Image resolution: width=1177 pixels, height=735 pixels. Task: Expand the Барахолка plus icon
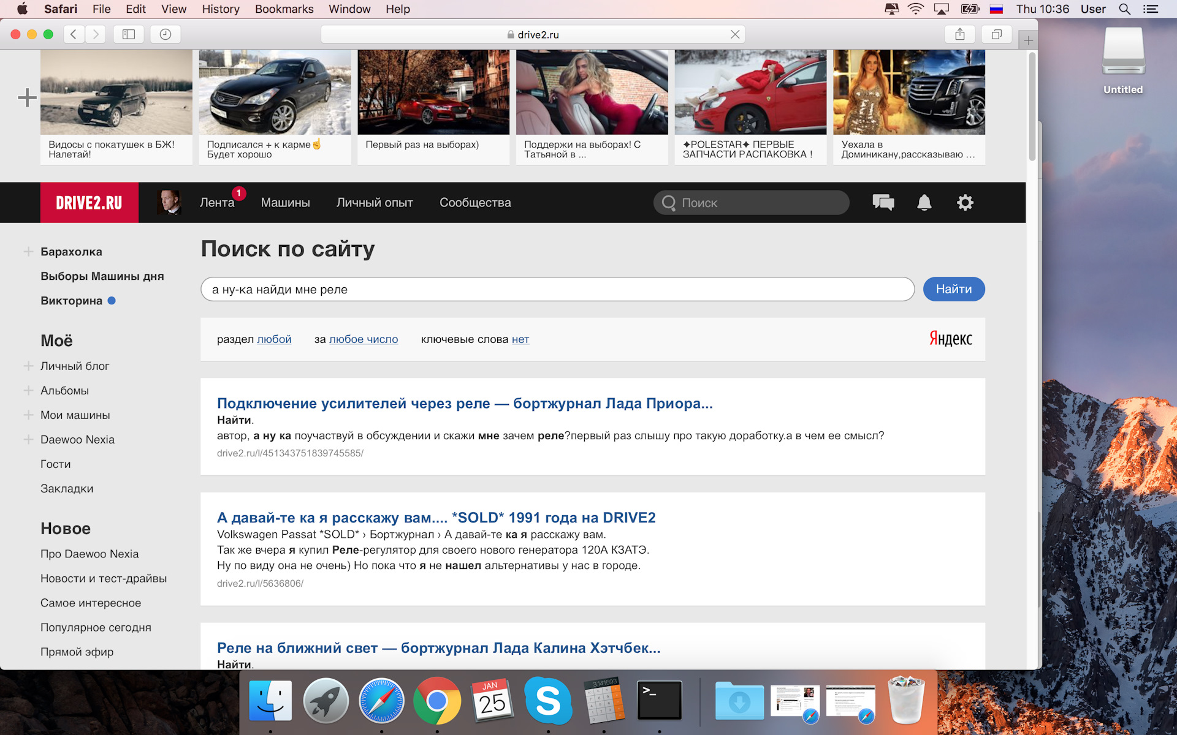click(x=28, y=252)
